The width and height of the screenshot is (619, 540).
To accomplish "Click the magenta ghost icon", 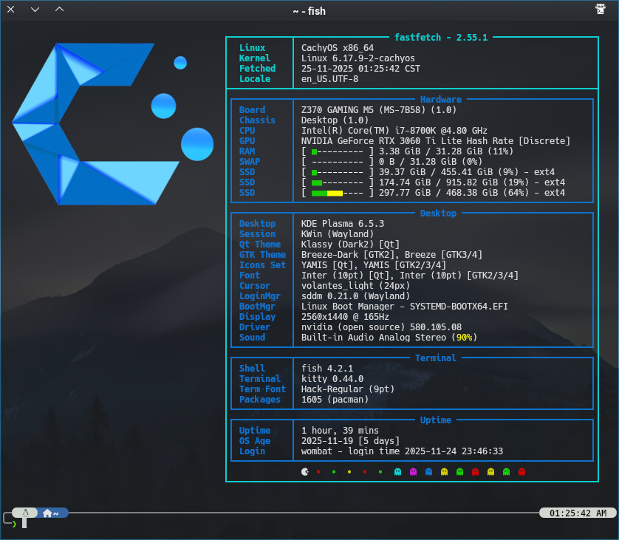I will [x=414, y=471].
